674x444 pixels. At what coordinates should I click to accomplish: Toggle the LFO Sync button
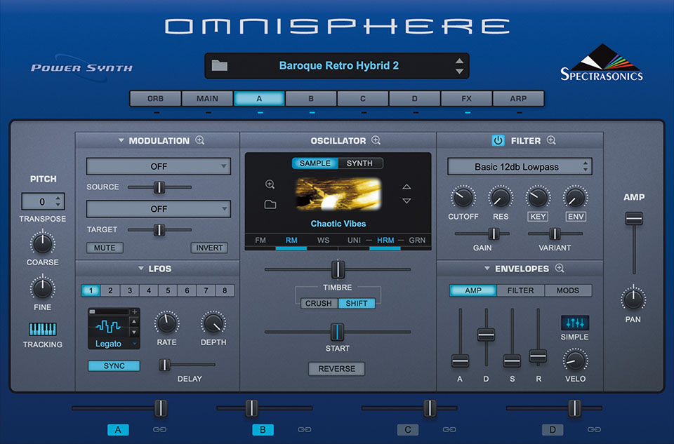tap(114, 366)
